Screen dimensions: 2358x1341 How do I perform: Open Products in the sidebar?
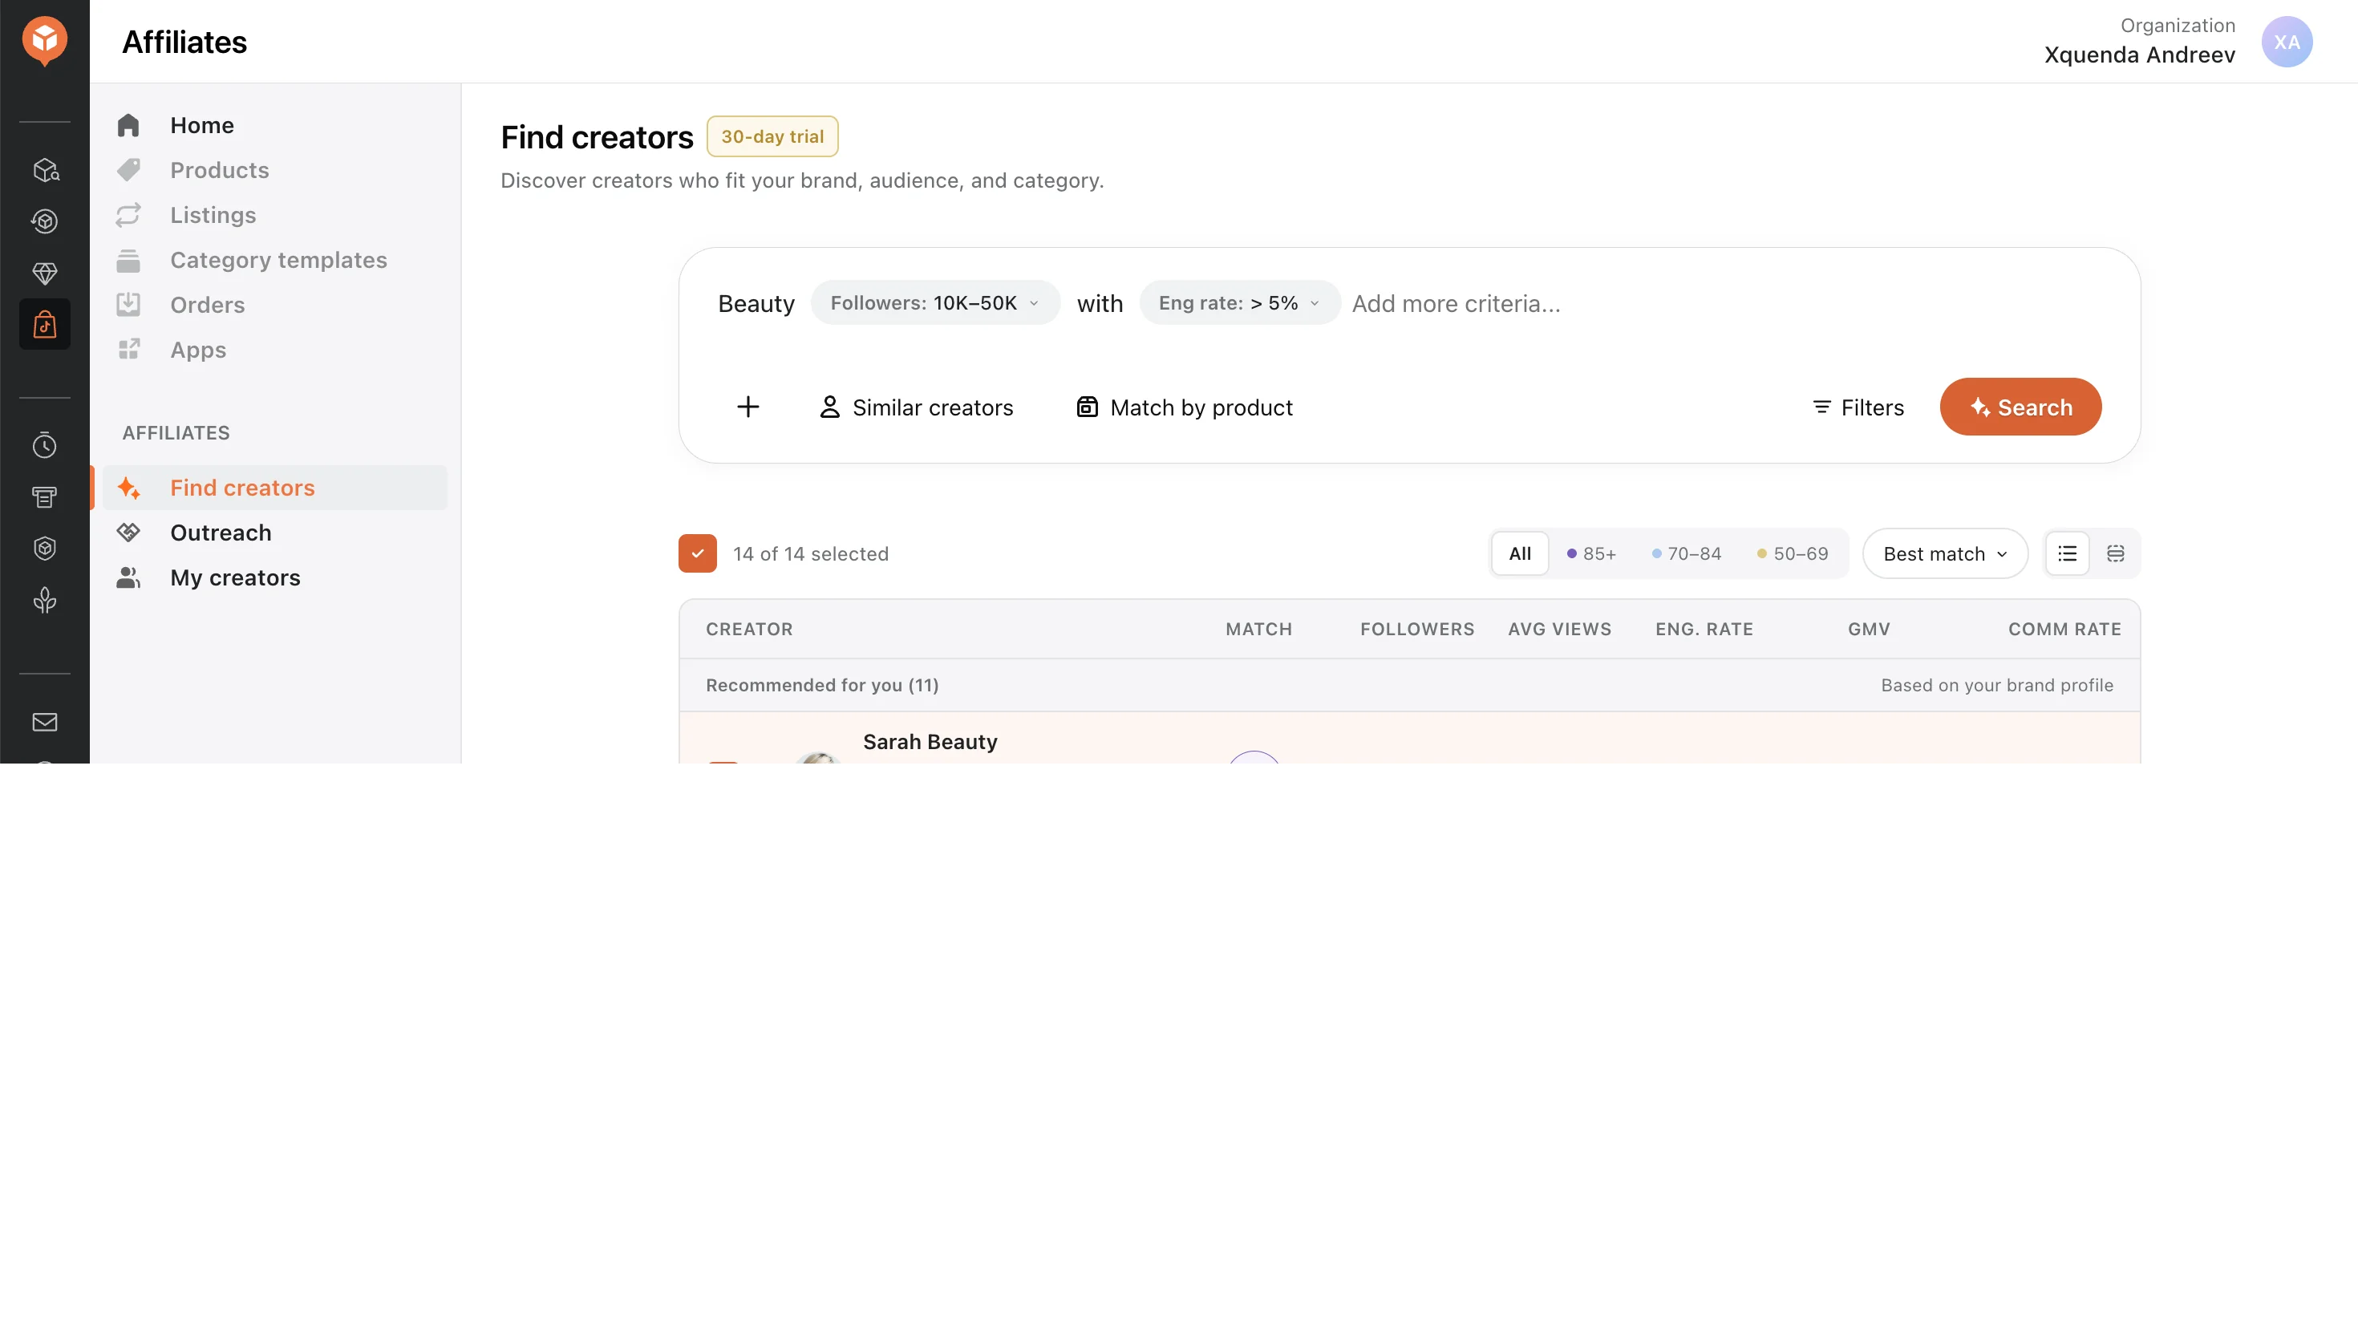coord(219,169)
